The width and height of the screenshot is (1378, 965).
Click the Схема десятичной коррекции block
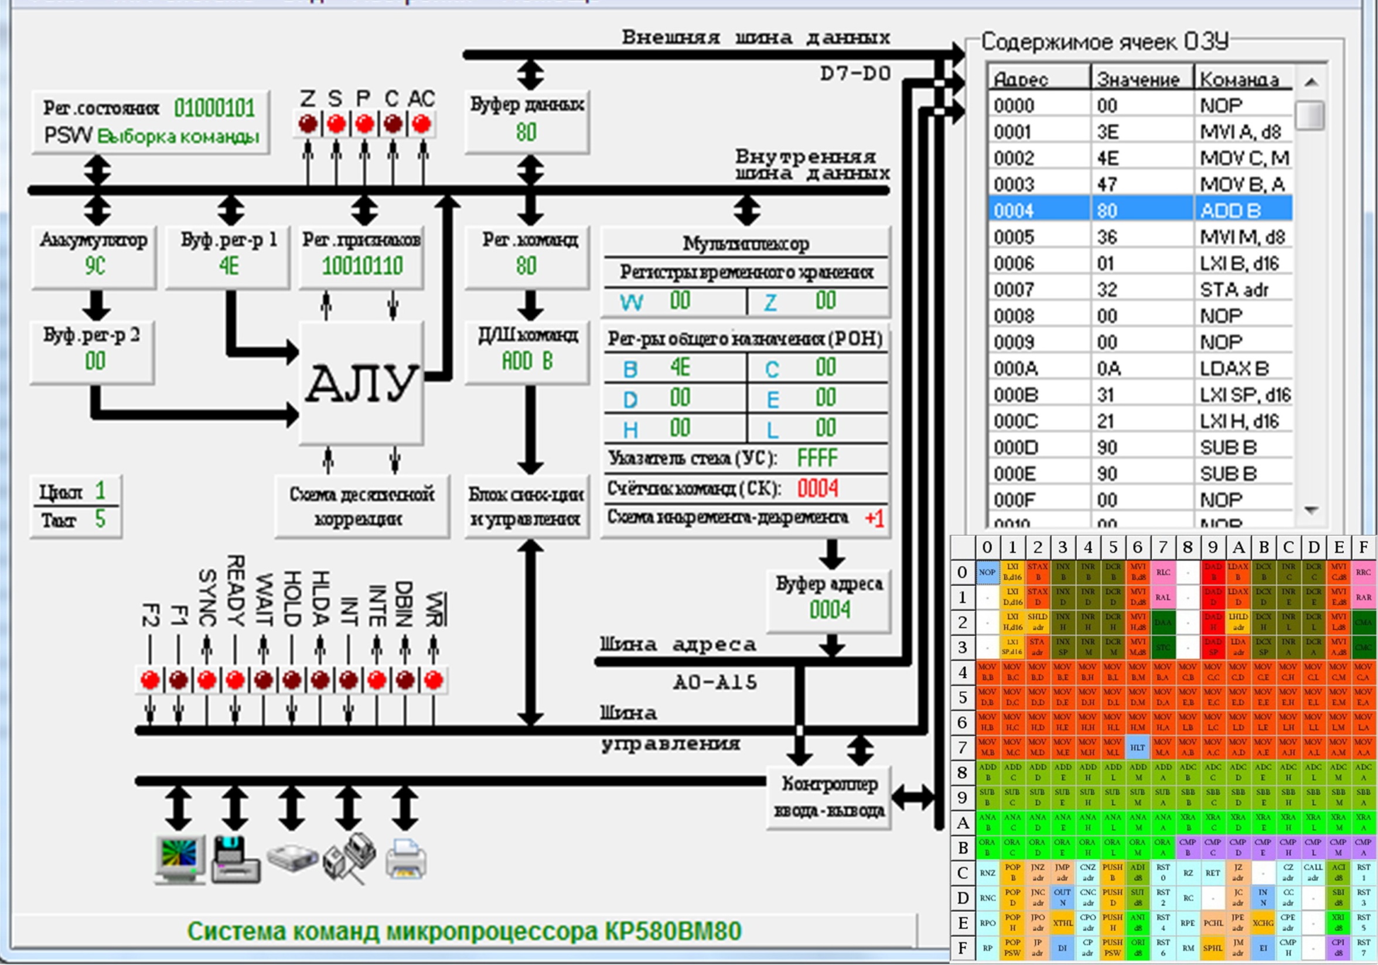tap(362, 507)
